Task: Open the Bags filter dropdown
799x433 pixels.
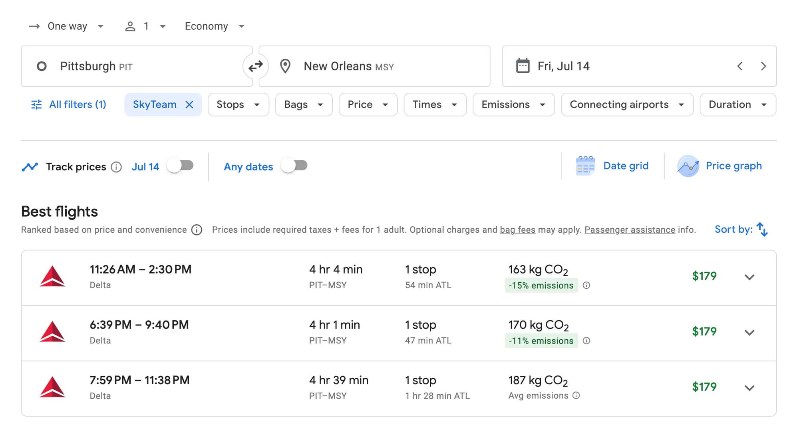Action: point(304,104)
